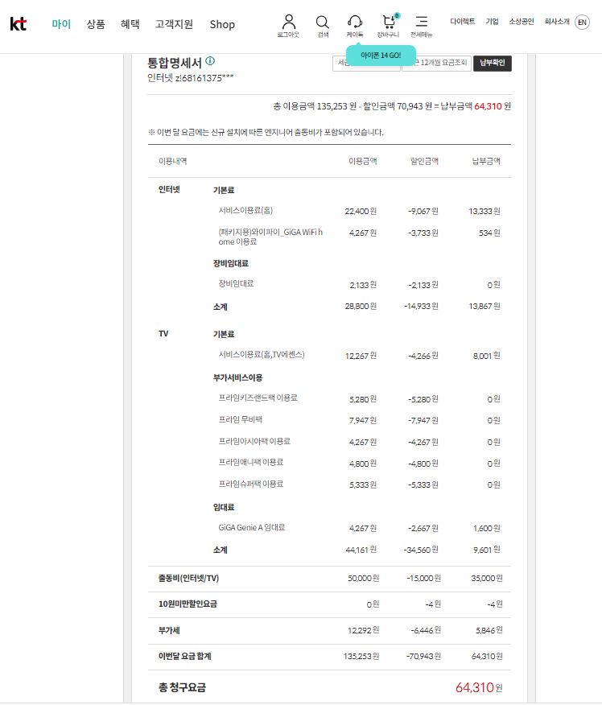The height and width of the screenshot is (705, 602).
Task: Open the 상품 menu
Action: [96, 24]
